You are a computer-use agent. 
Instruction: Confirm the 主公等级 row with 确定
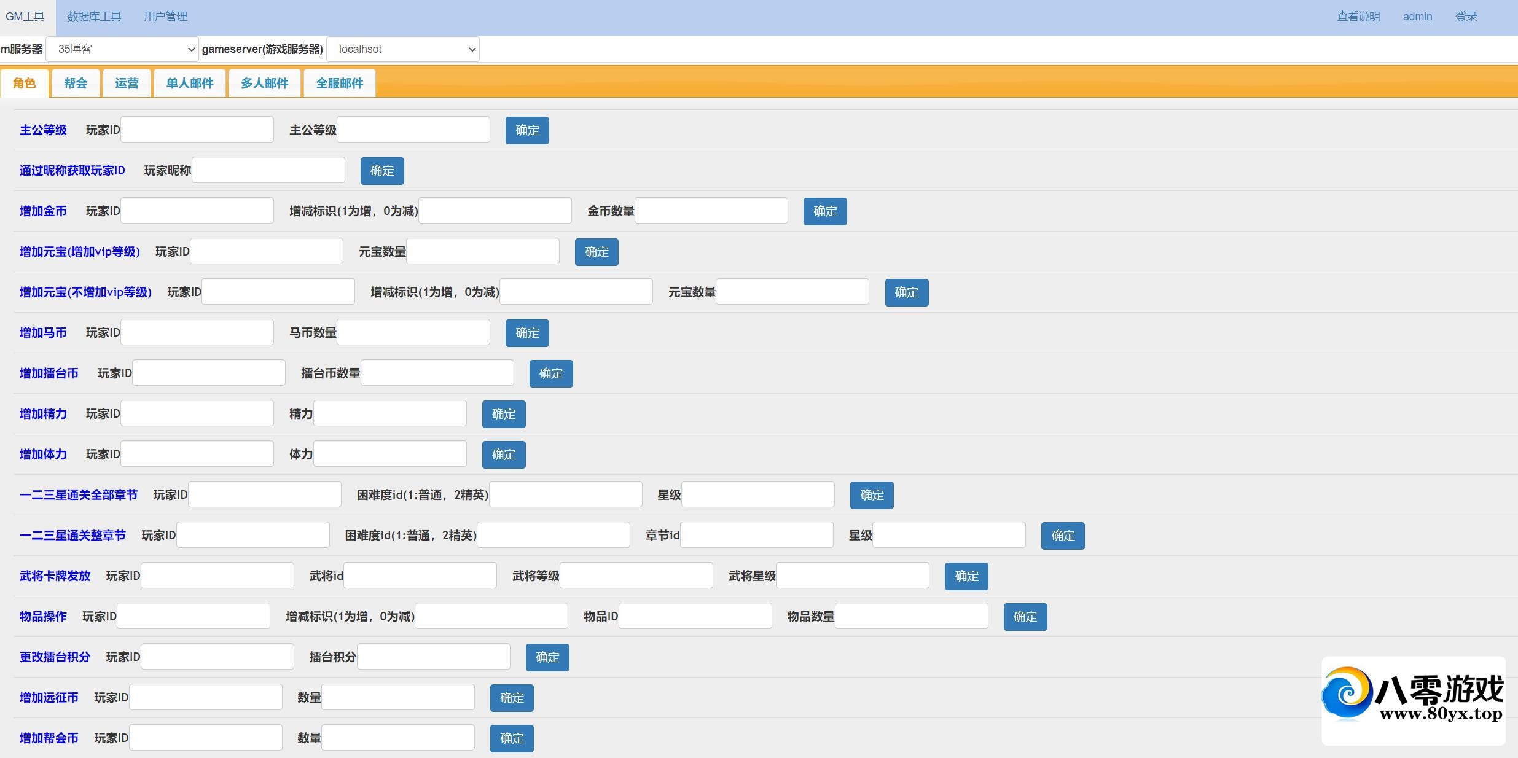point(527,130)
